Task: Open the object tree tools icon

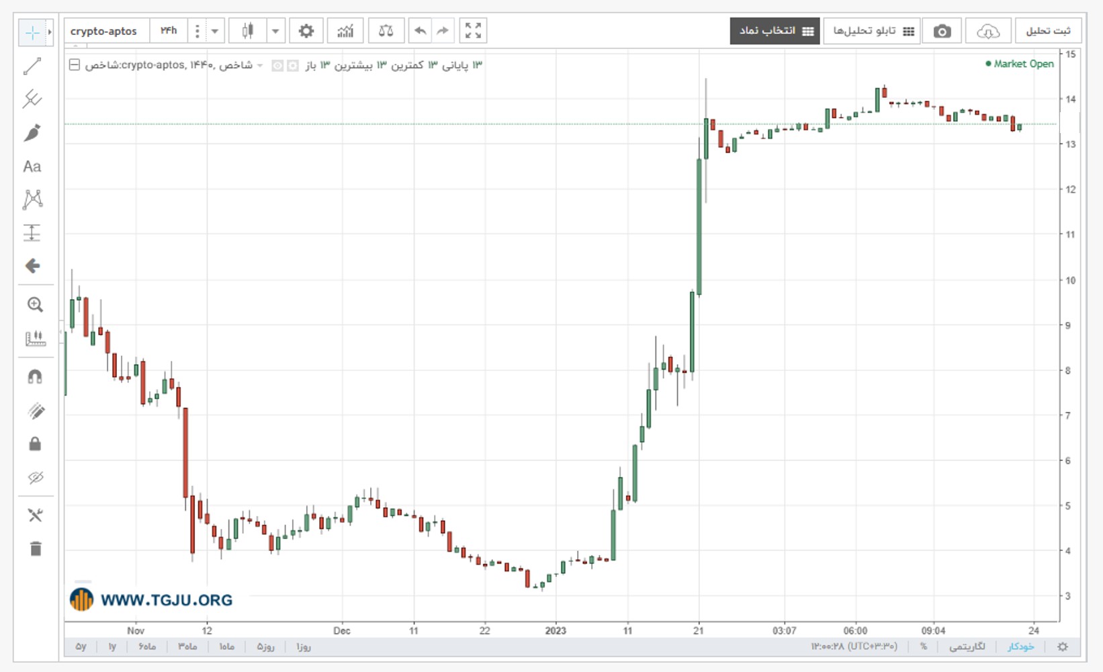Action: pos(35,515)
